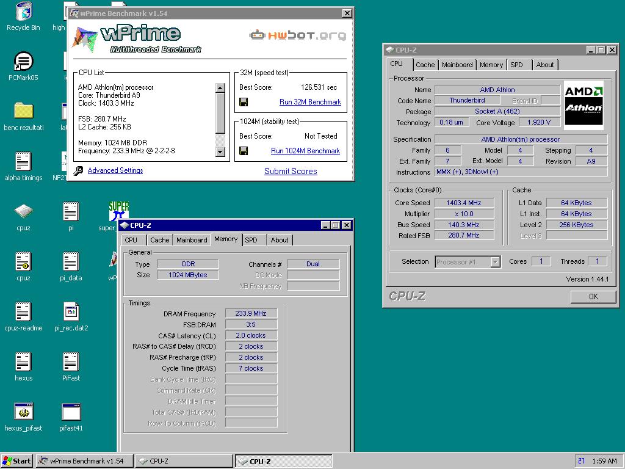Image resolution: width=625 pixels, height=469 pixels.
Task: Select the hexus_pifast batch file icon
Action: [x=24, y=412]
